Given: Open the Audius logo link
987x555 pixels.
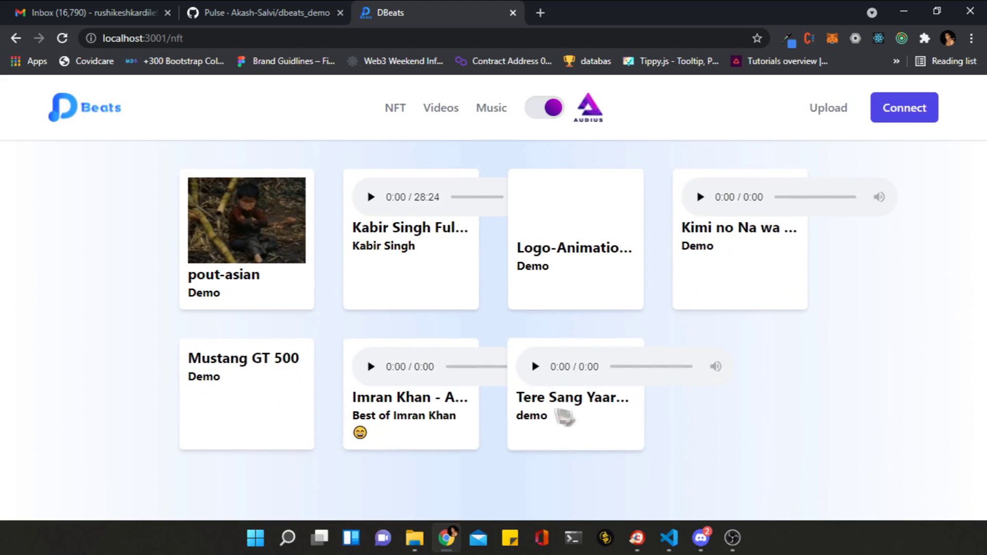Looking at the screenshot, I should click(x=589, y=107).
